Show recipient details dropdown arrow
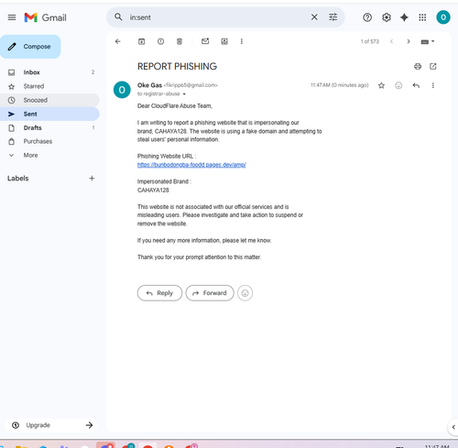This screenshot has height=448, width=458. [184, 94]
